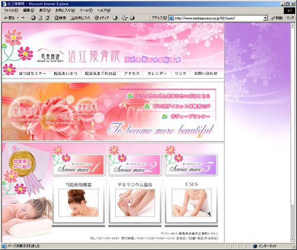
Task: Open the アクセス navigation item
Action: pyautogui.click(x=132, y=73)
